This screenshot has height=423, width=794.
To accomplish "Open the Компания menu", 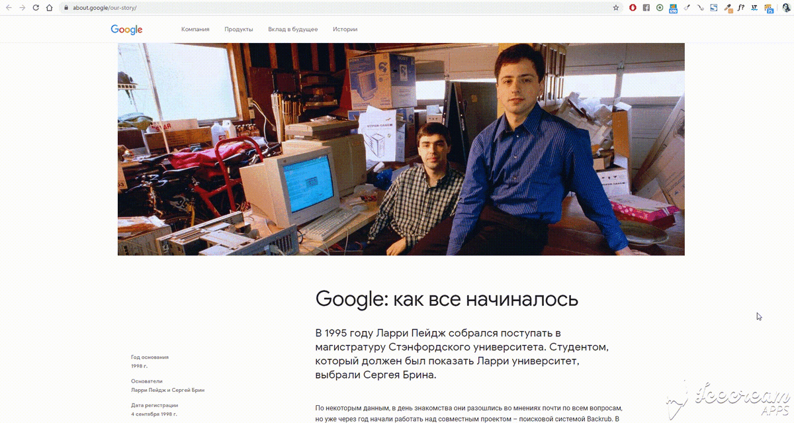I will click(x=195, y=29).
